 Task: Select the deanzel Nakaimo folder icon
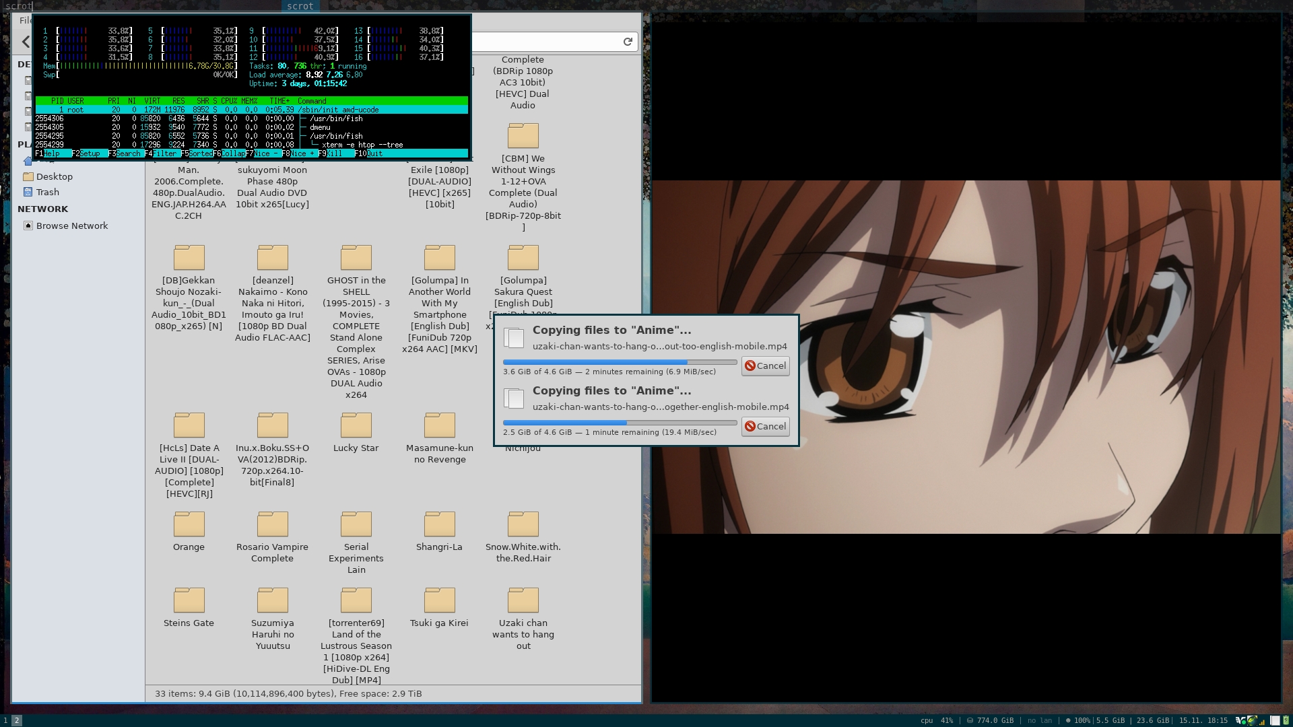[x=272, y=257]
